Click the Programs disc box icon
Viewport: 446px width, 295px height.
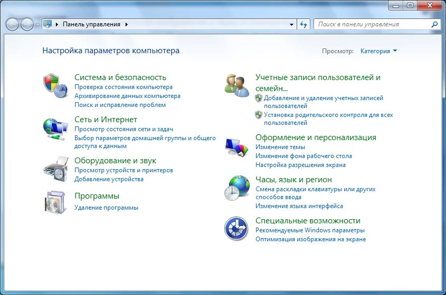[x=55, y=202]
